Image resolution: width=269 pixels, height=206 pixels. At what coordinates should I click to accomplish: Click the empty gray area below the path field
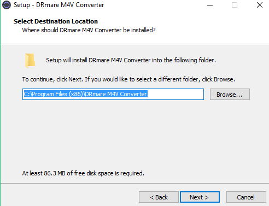(134, 135)
